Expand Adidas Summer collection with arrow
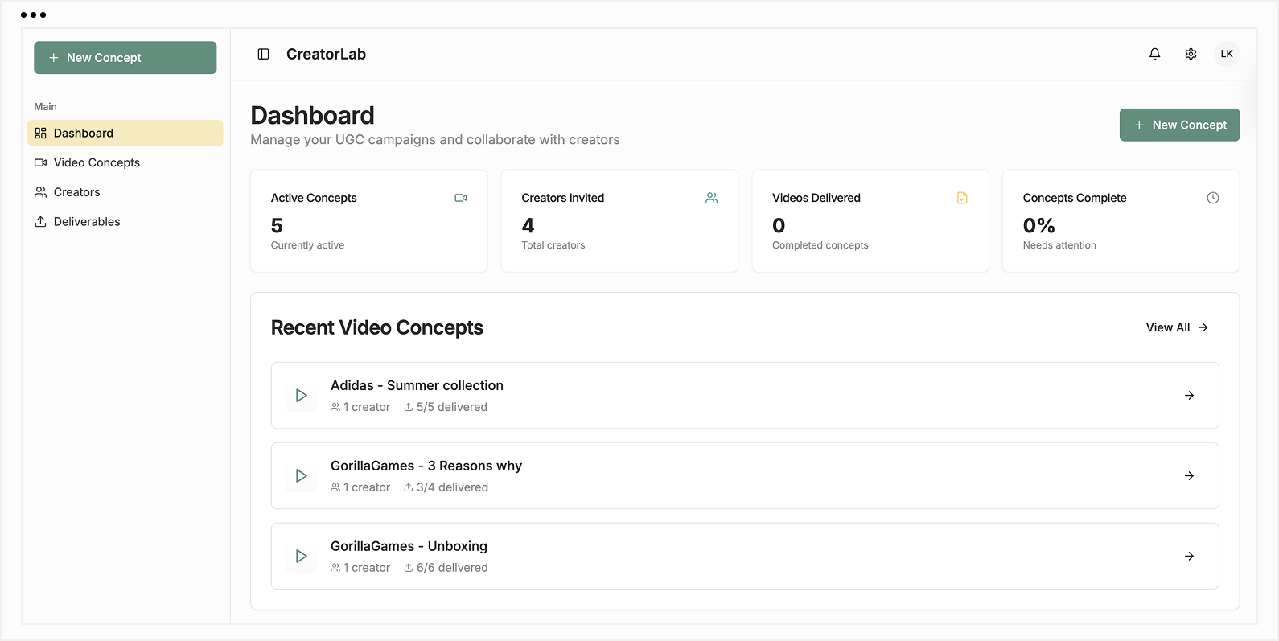This screenshot has height=641, width=1279. tap(1189, 396)
